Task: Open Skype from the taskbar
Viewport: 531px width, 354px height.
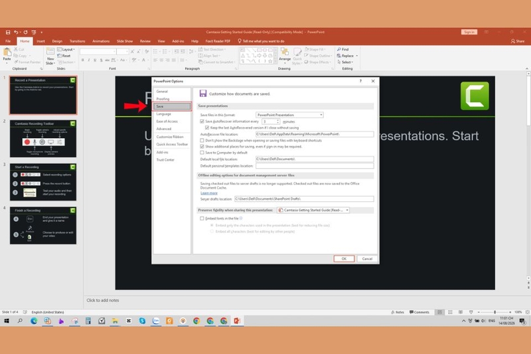Action: click(142, 321)
